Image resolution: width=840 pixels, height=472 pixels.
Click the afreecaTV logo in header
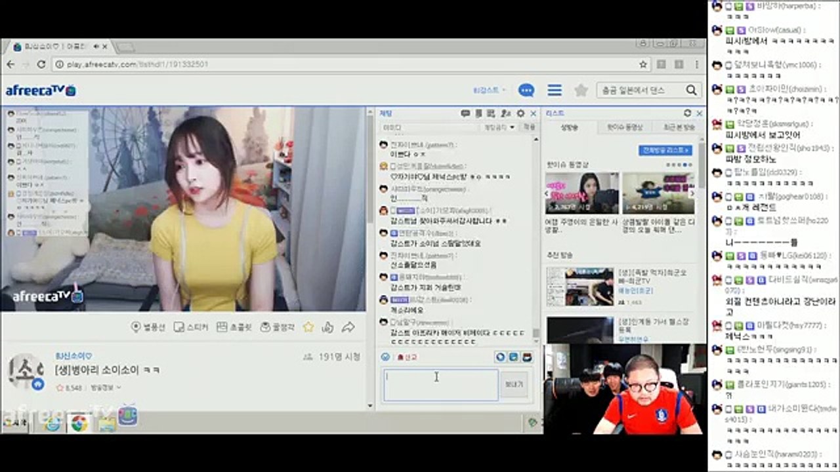(41, 90)
